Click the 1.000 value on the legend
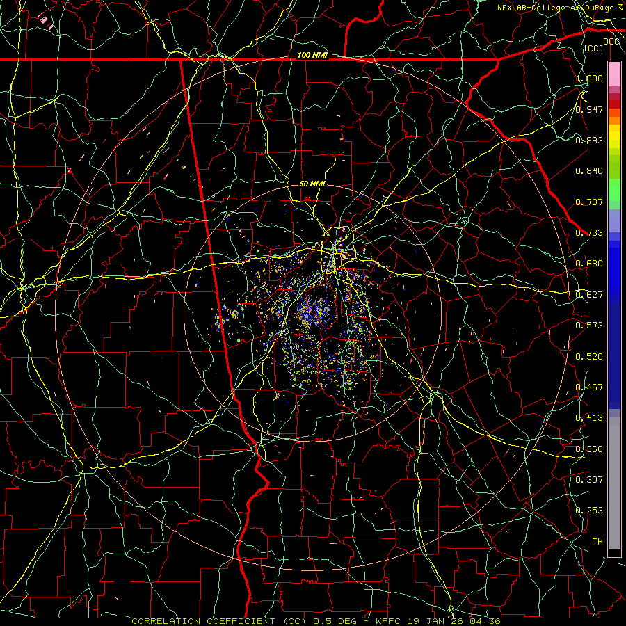 click(x=589, y=78)
